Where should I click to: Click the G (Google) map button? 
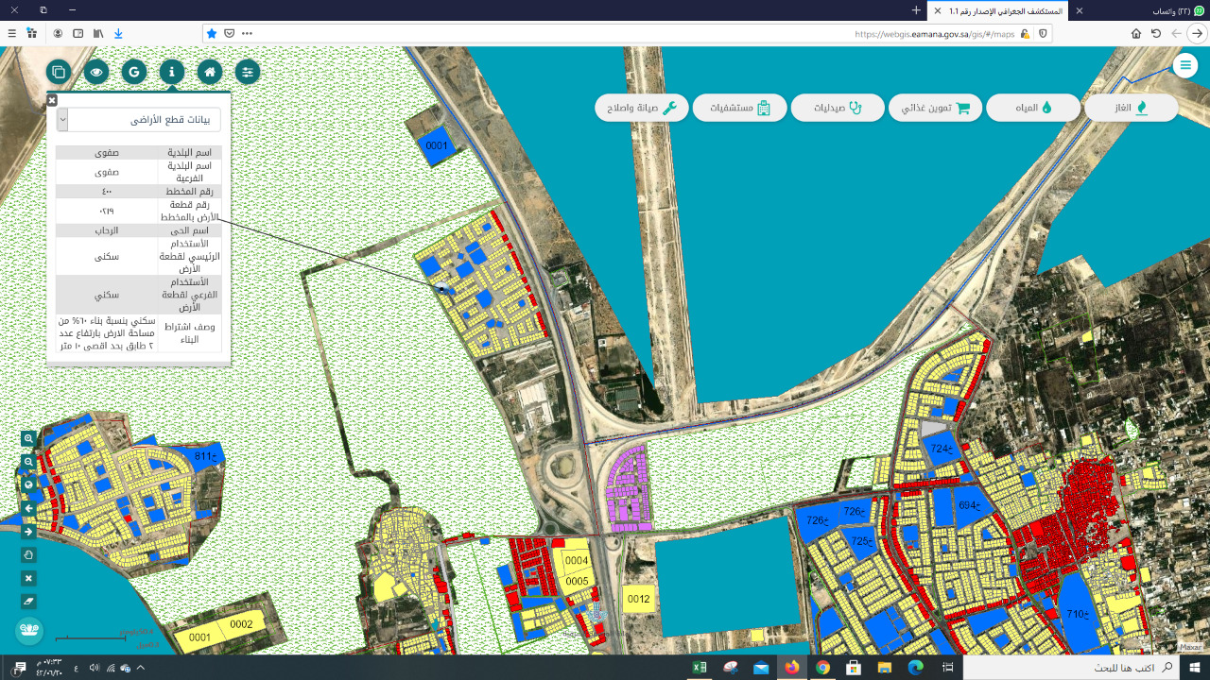point(134,72)
